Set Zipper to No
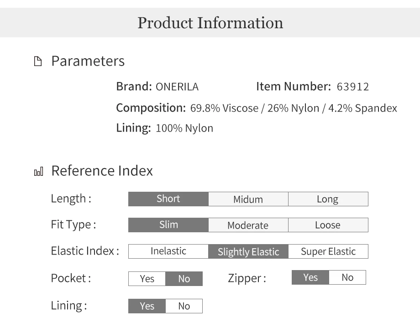 point(347,277)
